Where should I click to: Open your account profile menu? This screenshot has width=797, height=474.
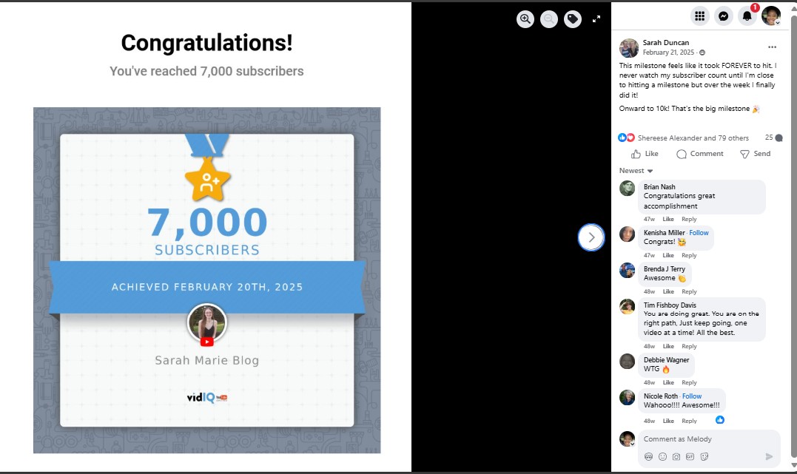tap(771, 16)
